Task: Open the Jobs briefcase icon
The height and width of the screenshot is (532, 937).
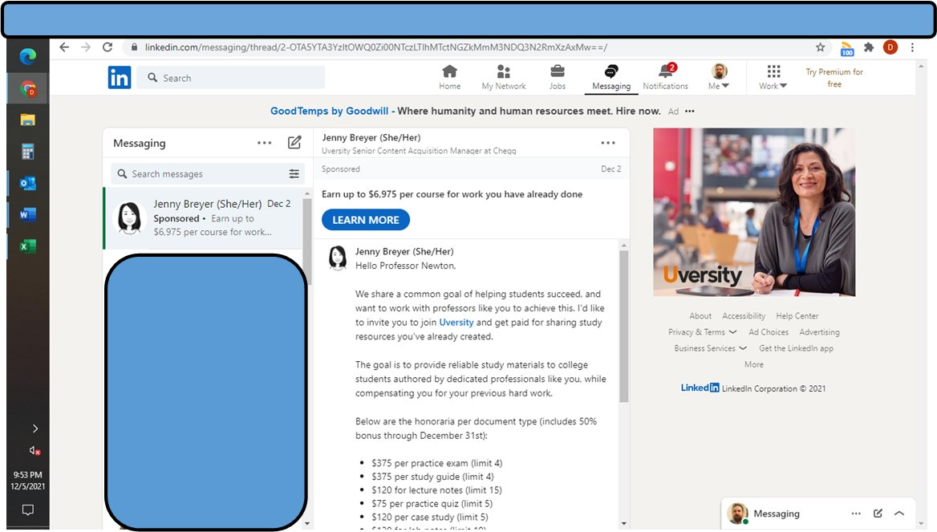Action: pos(557,78)
